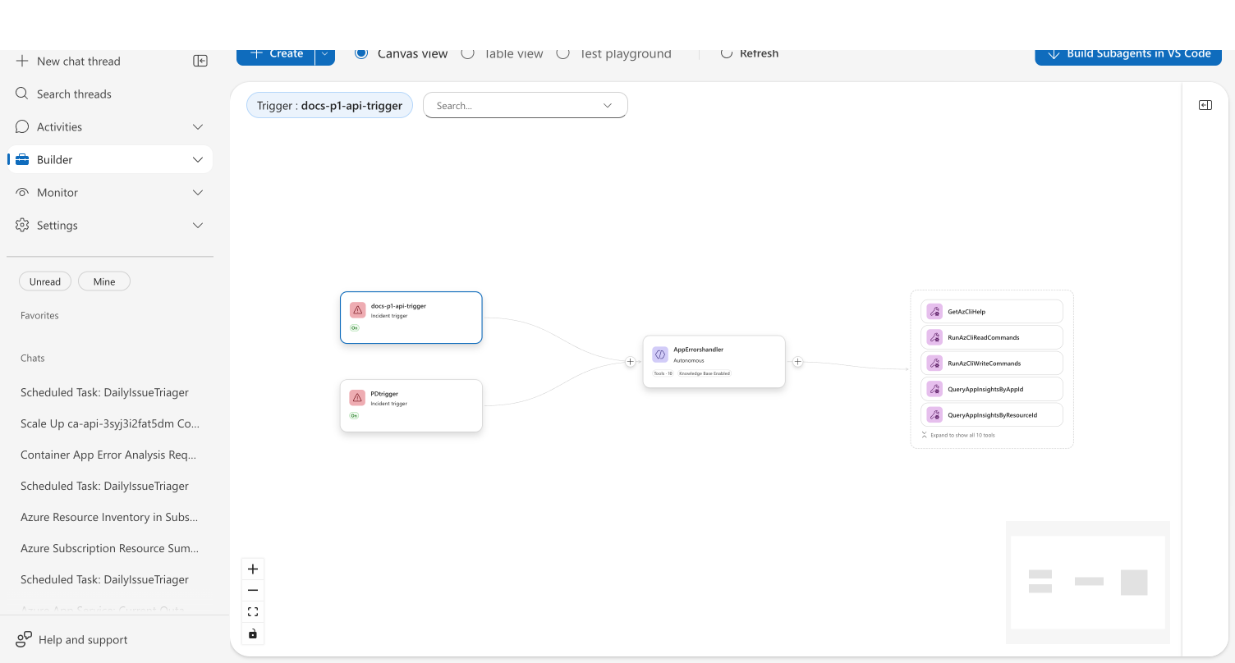Click the RunAzCliReadCommands tool icon

point(934,337)
